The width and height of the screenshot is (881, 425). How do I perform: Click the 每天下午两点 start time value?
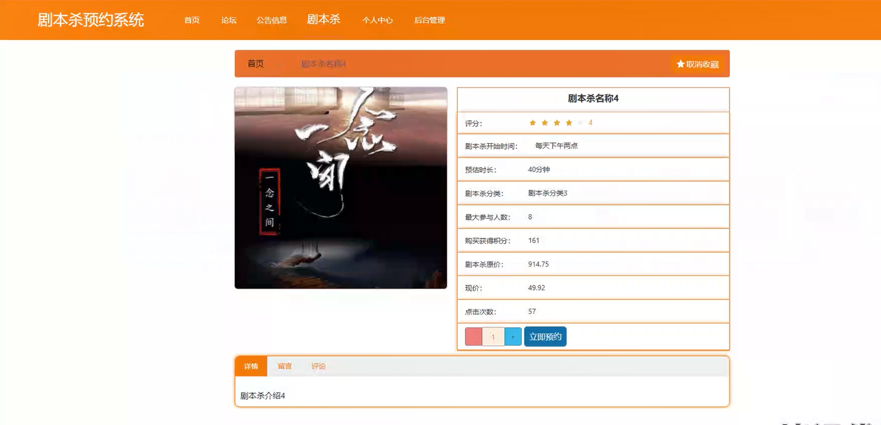pos(557,146)
